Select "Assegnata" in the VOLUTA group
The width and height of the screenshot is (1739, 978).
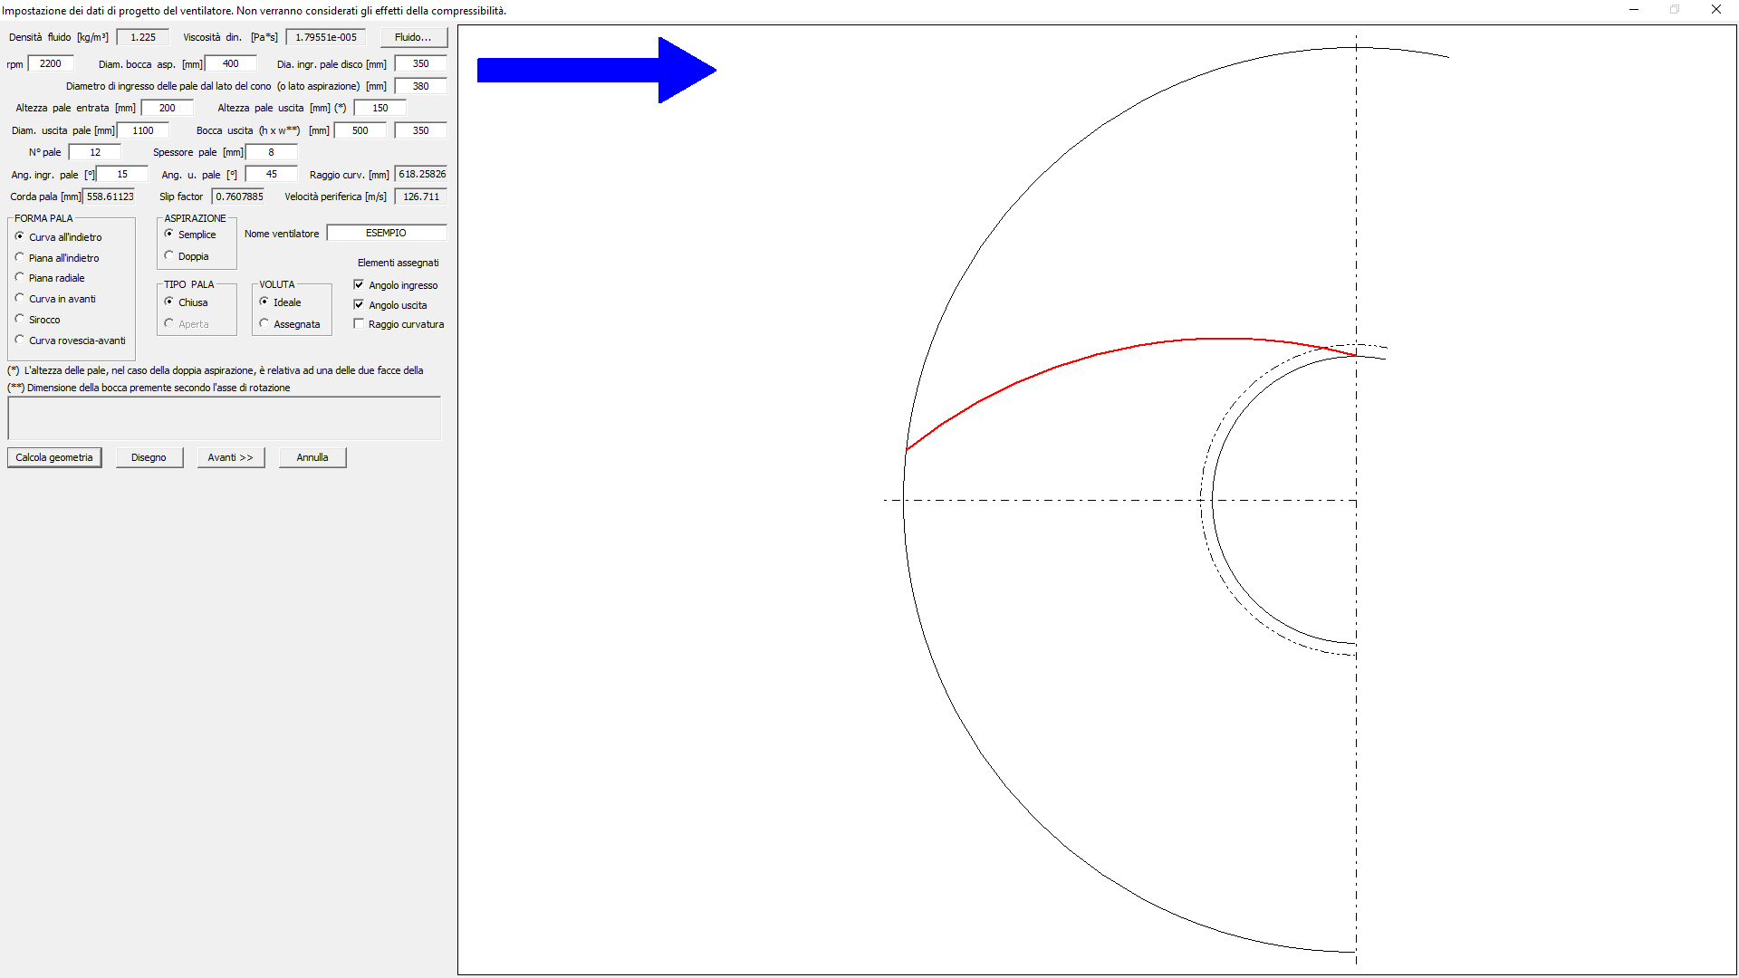pos(263,323)
